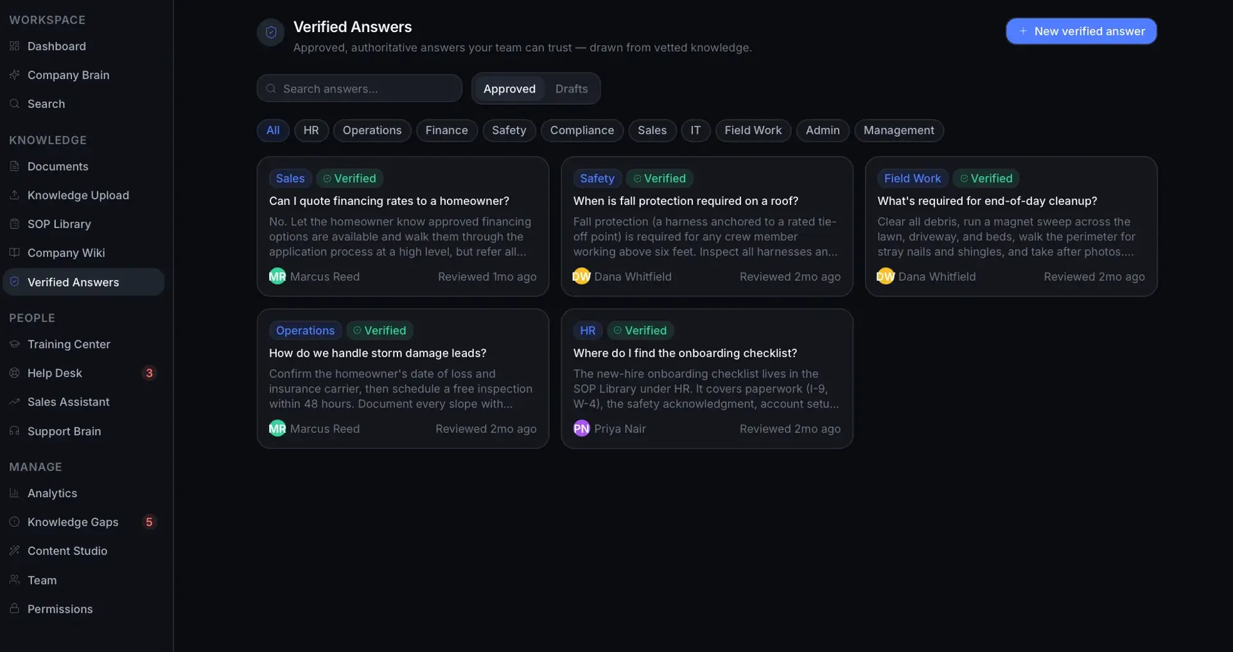The image size is (1233, 652).
Task: Filter answers by Field Work chip
Action: pyautogui.click(x=753, y=130)
